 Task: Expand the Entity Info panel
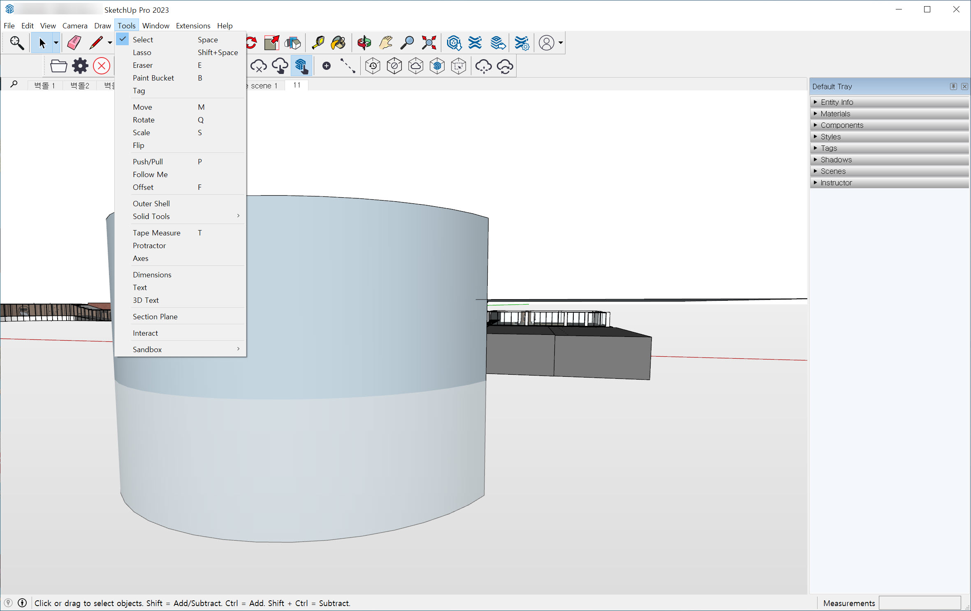837,102
